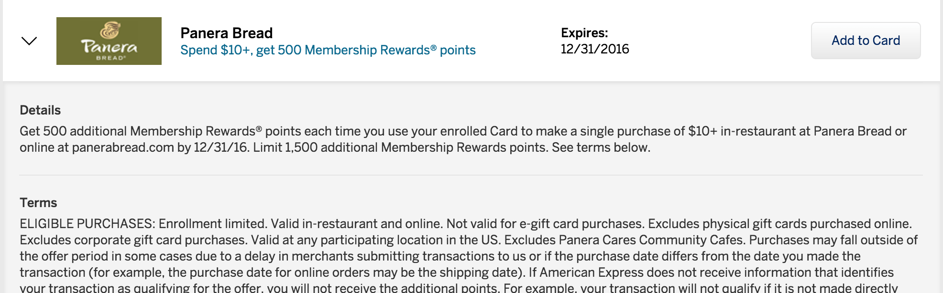
Task: Click the woman-with-bread emblem in the logo
Action: (x=110, y=30)
